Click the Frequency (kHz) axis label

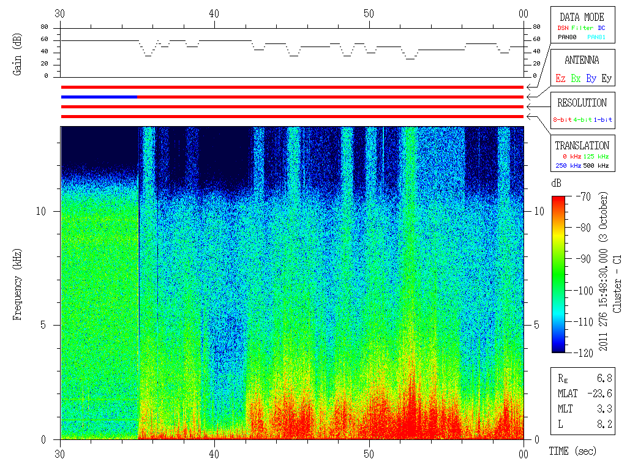[x=17, y=285]
